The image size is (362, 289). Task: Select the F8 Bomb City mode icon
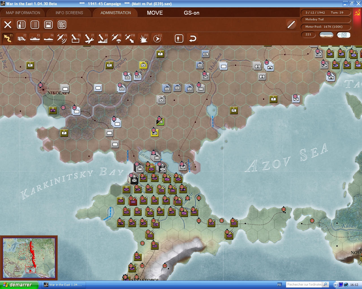(103, 38)
